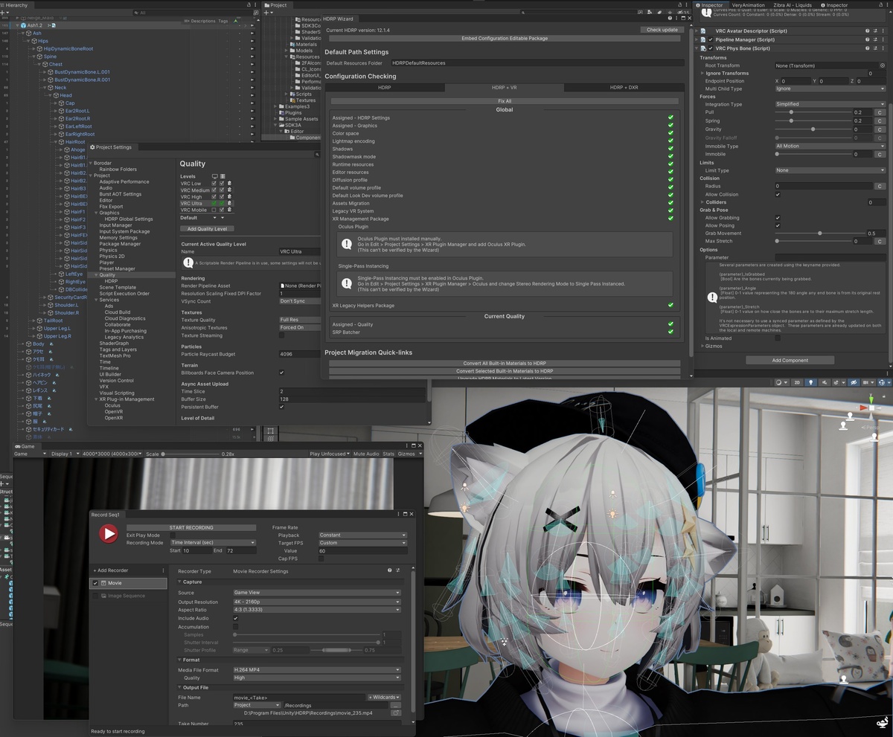Click the Fix All button in HDRP Wizard
Image resolution: width=893 pixels, height=737 pixels.
[505, 100]
